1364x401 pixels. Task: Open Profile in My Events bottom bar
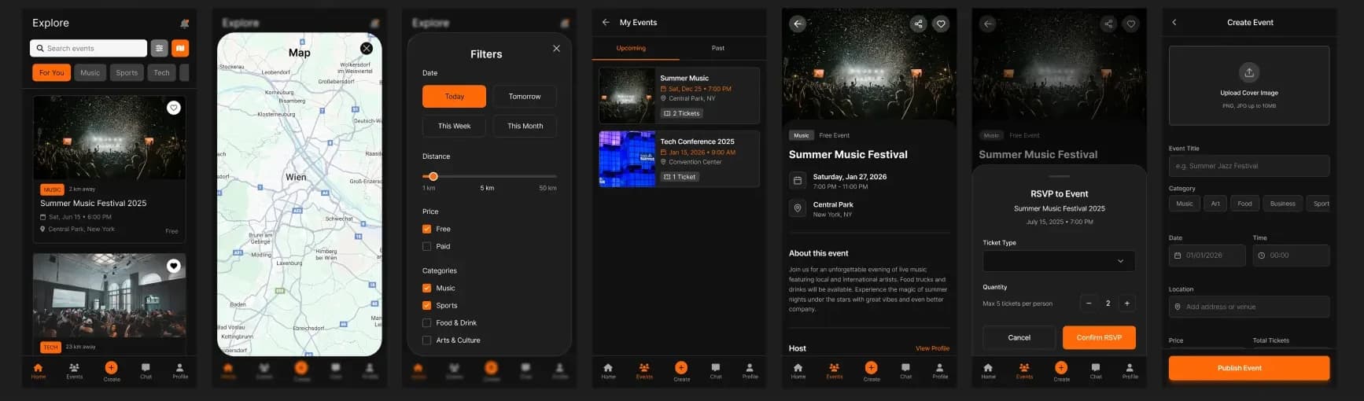[x=750, y=371]
